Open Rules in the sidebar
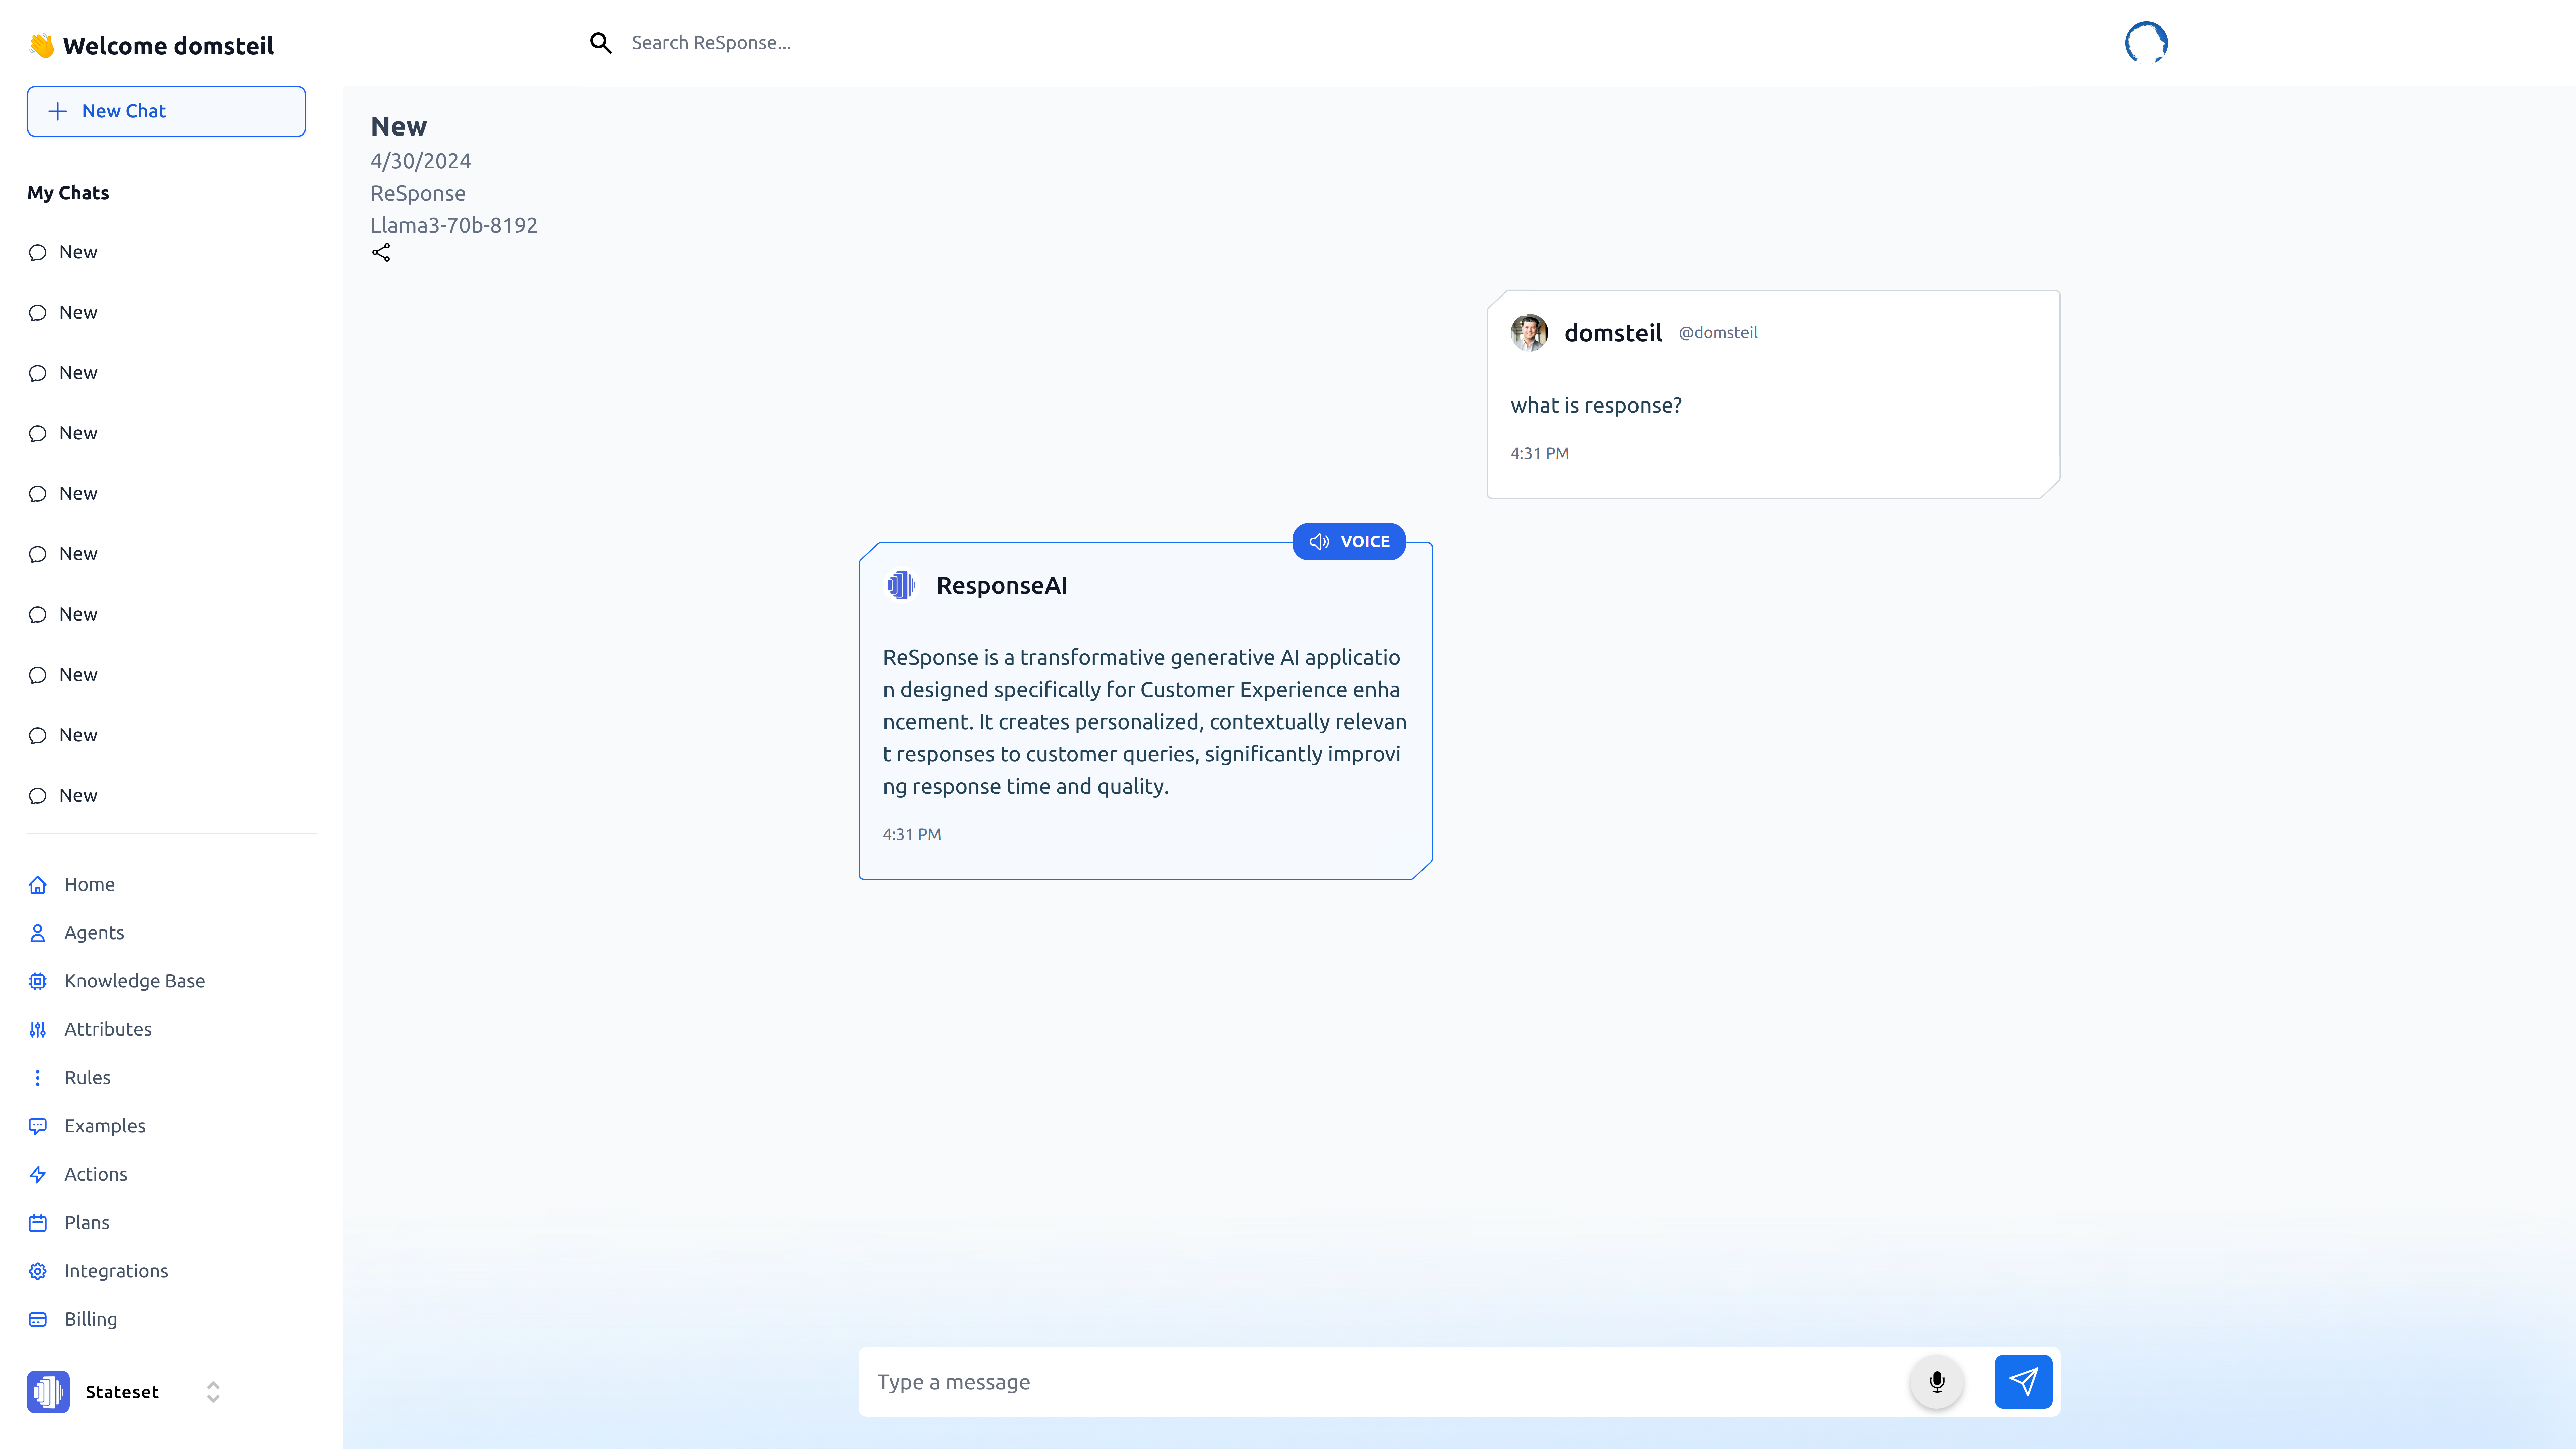The width and height of the screenshot is (2576, 1449). point(87,1077)
